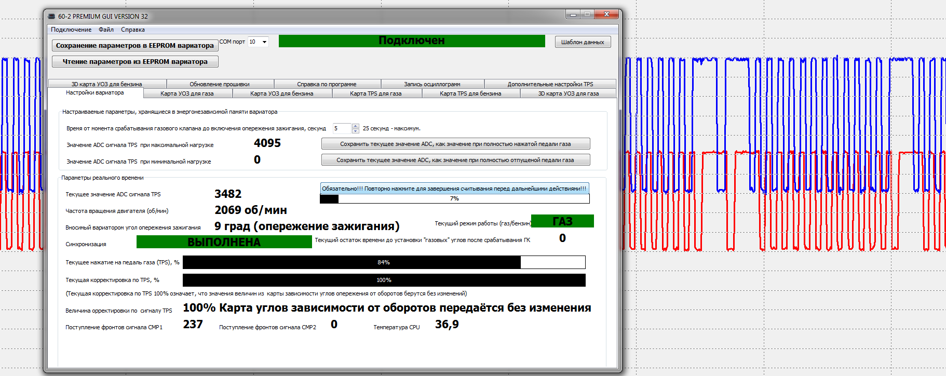Save ADC value for fully pressed pedal
946x376 pixels.
click(x=455, y=144)
